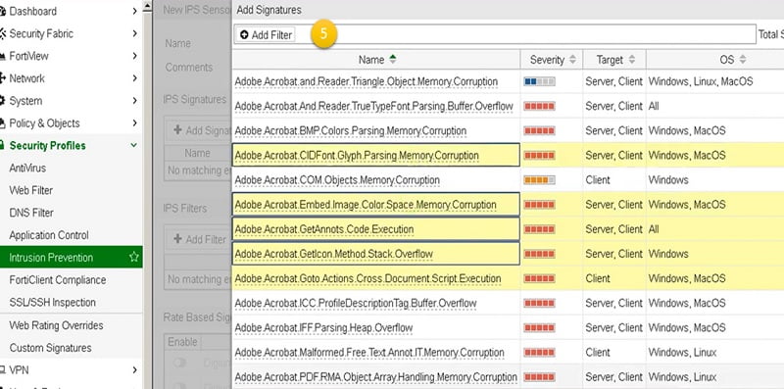Open Custom Signatures page
The height and width of the screenshot is (389, 784).
pos(50,348)
